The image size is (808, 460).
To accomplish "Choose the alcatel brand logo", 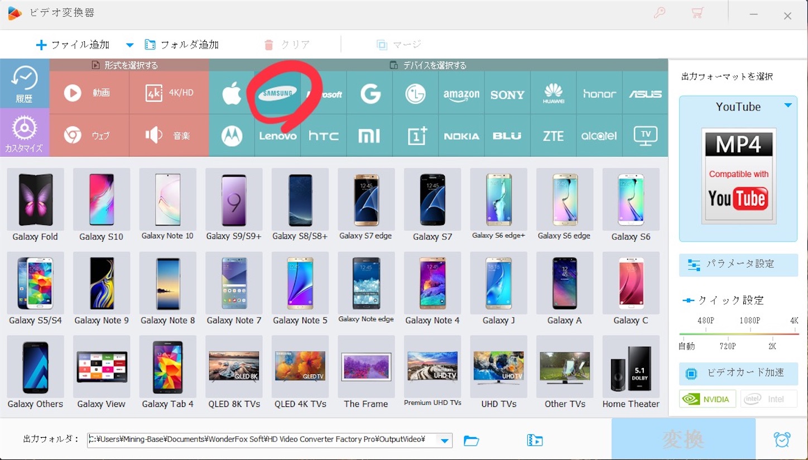I will pos(599,136).
